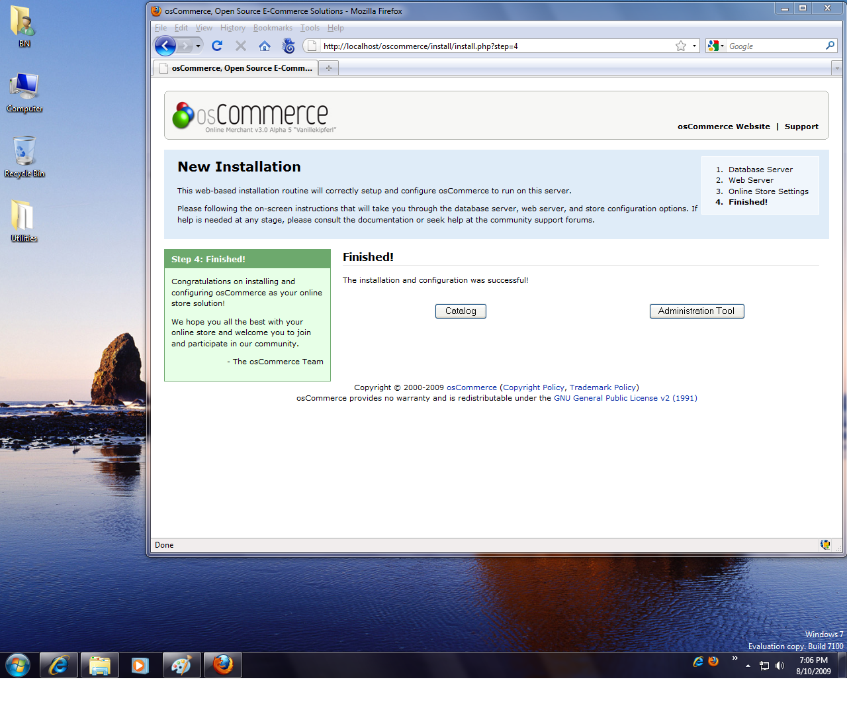Launch Windows Media Player from taskbar
This screenshot has width=847, height=708.
140,665
